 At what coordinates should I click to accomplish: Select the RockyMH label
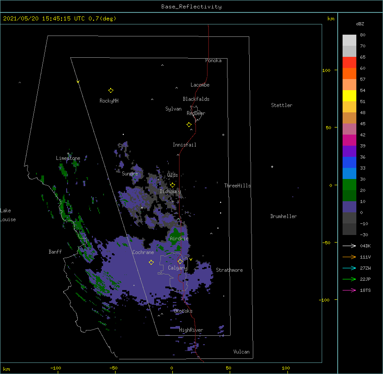point(109,101)
